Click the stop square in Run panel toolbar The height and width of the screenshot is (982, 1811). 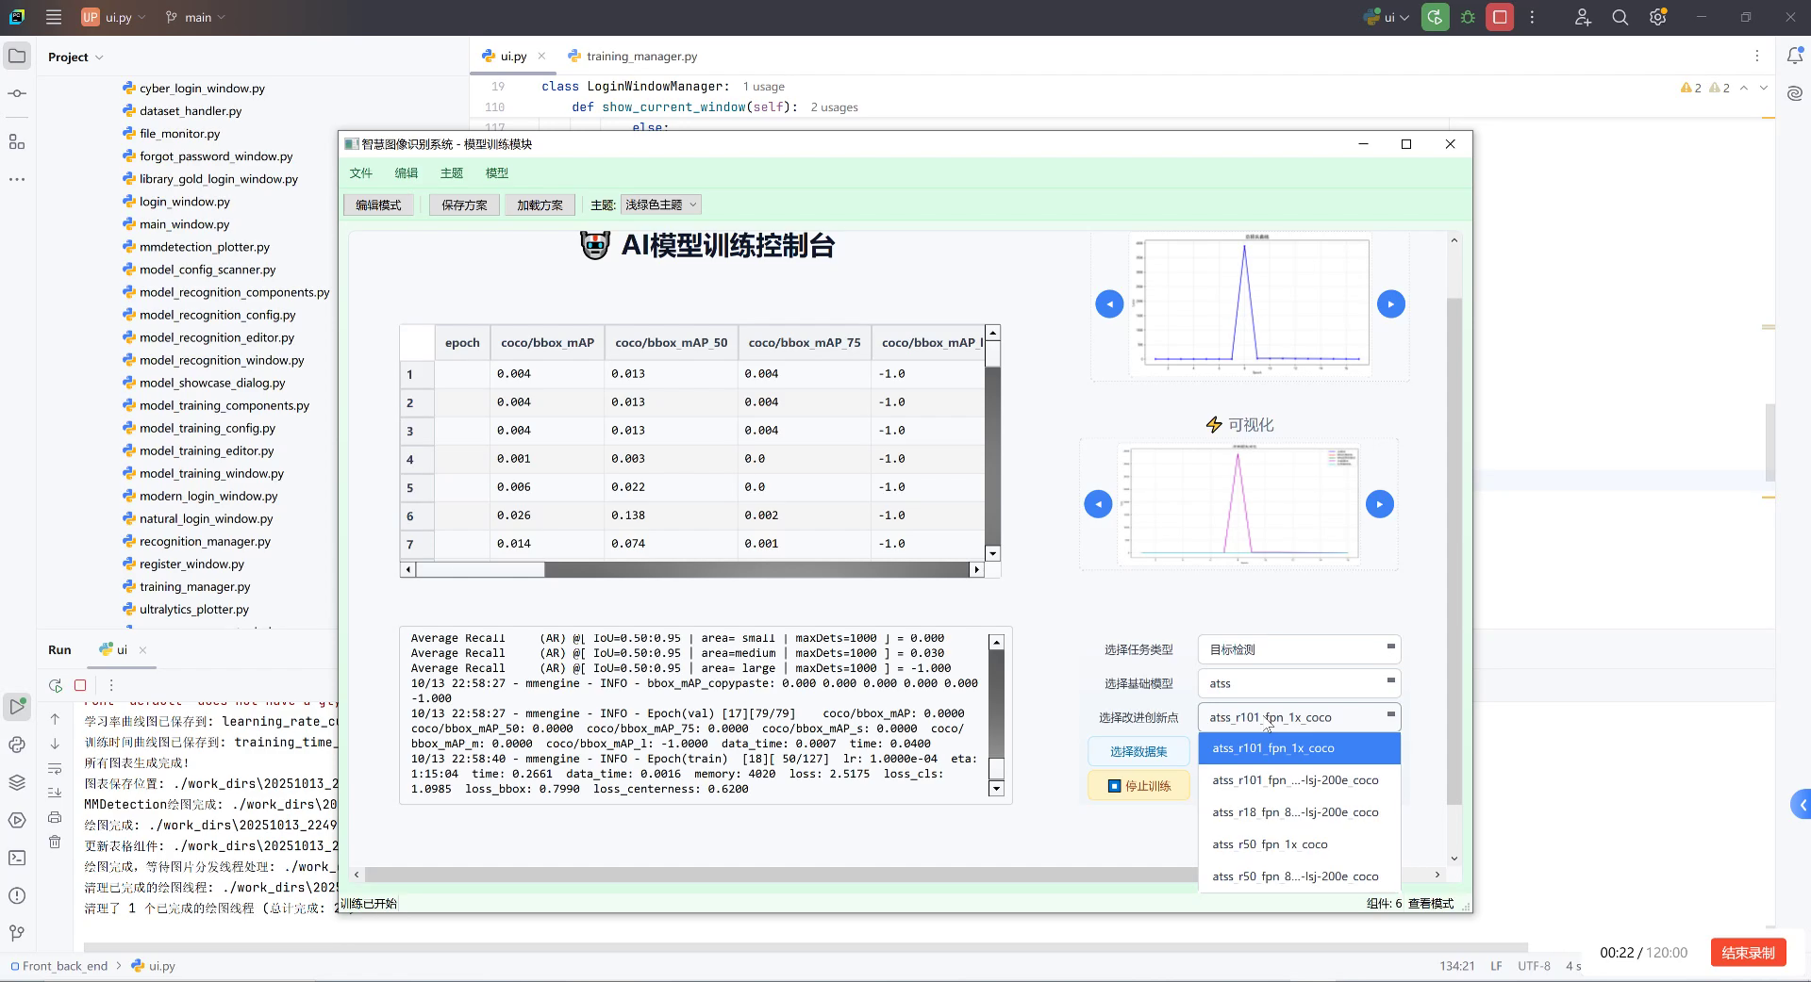click(x=80, y=685)
